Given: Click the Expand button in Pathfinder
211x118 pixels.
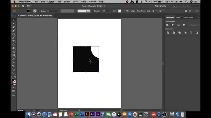Looking at the screenshot, I should pos(194,25).
